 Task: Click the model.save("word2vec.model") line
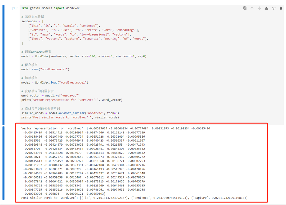45,69
